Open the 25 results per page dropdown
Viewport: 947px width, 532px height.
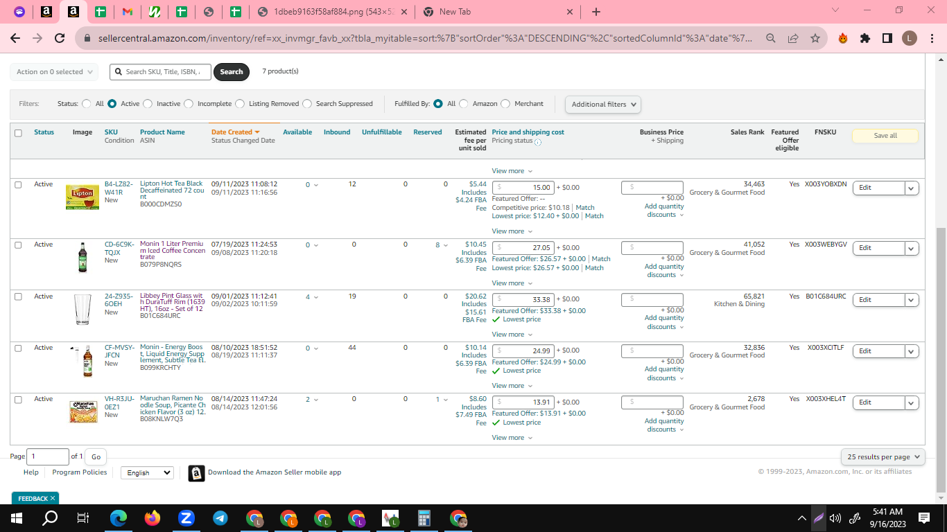point(883,457)
